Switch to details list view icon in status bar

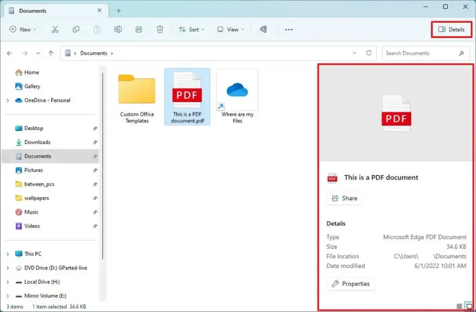click(x=459, y=306)
